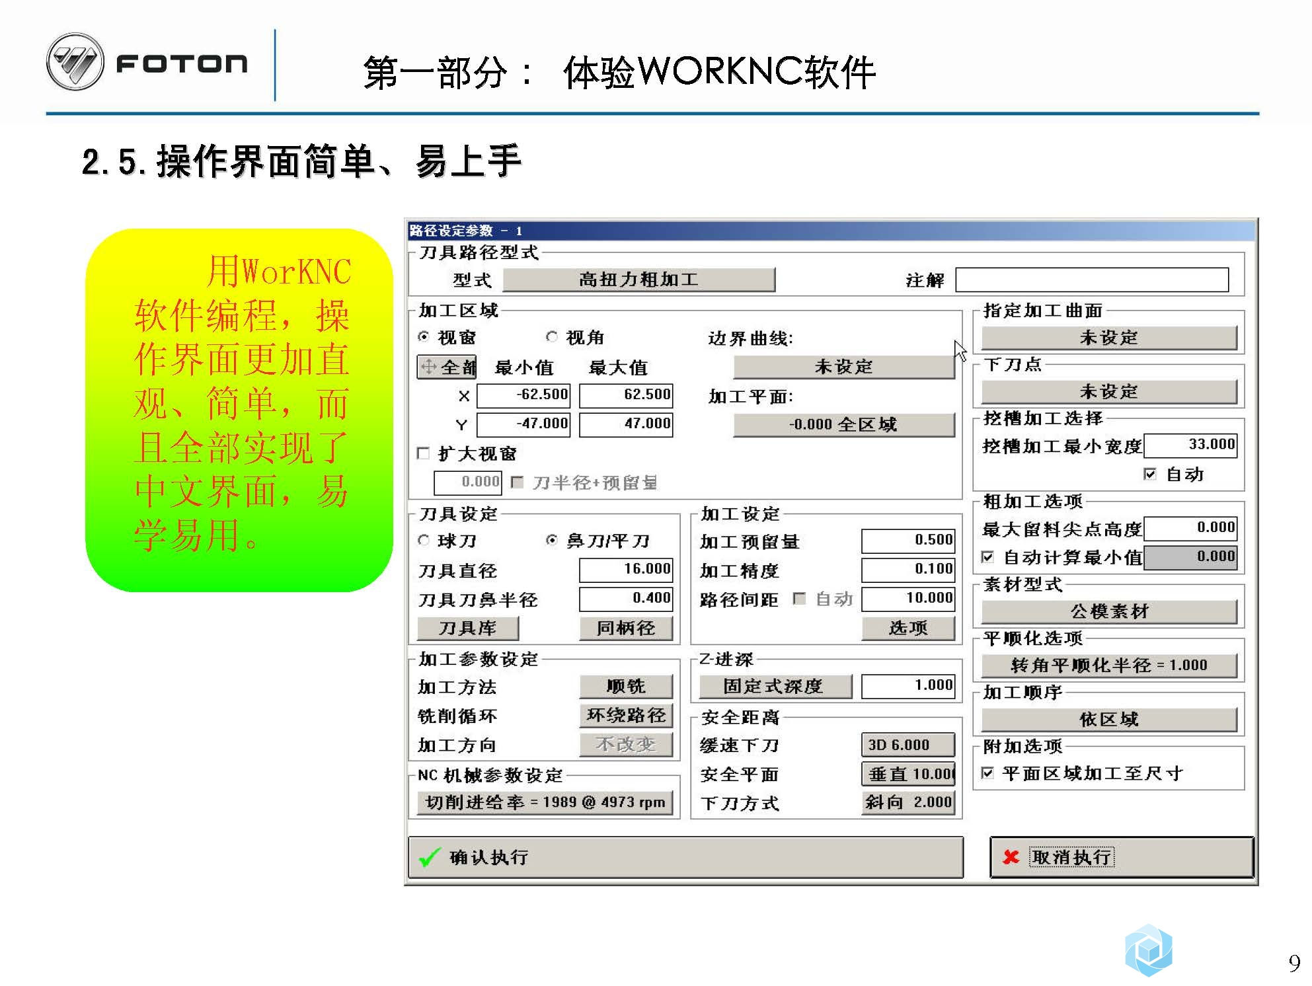This screenshot has width=1312, height=986.
Task: Click the 路径间距 field 10.000
Action: (x=908, y=599)
